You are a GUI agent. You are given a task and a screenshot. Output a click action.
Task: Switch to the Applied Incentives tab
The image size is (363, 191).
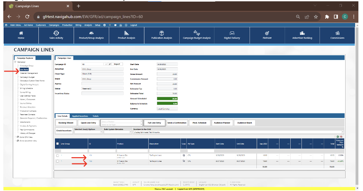tap(80, 116)
